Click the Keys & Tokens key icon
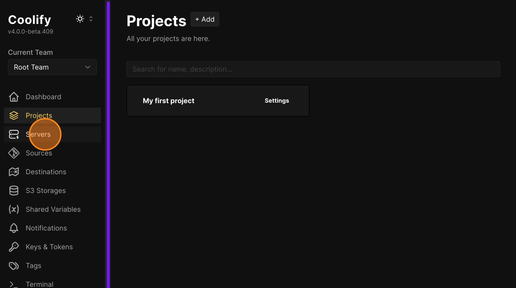 tap(14, 247)
